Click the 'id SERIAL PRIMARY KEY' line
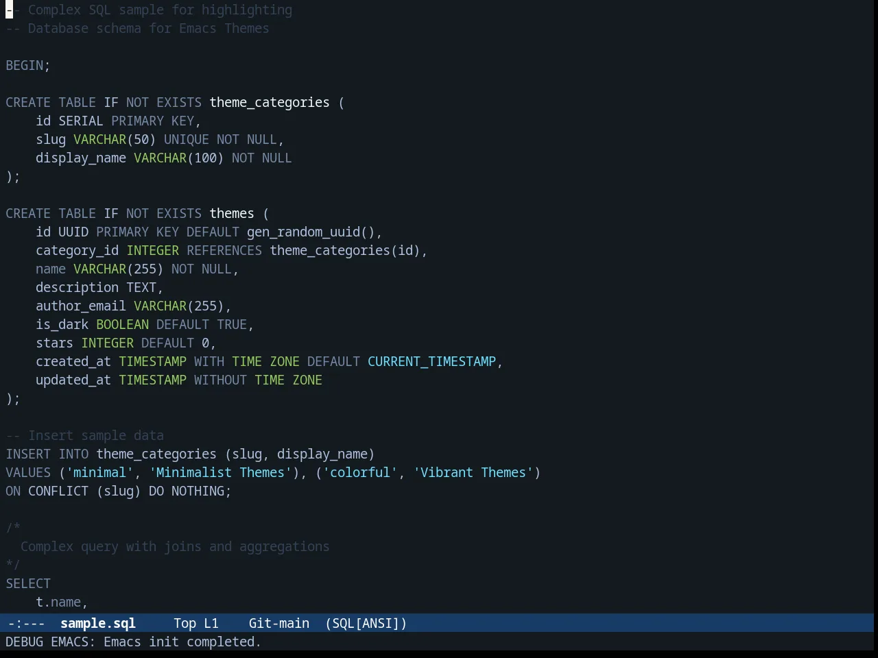Viewport: 878px width, 658px height. click(119, 121)
